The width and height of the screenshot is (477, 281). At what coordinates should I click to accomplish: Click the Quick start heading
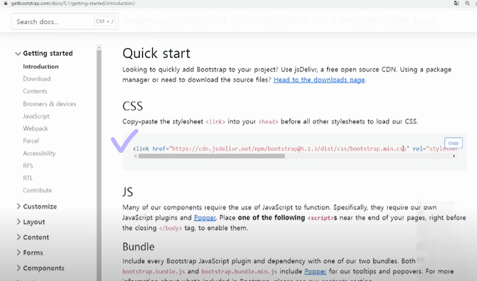pyautogui.click(x=156, y=53)
